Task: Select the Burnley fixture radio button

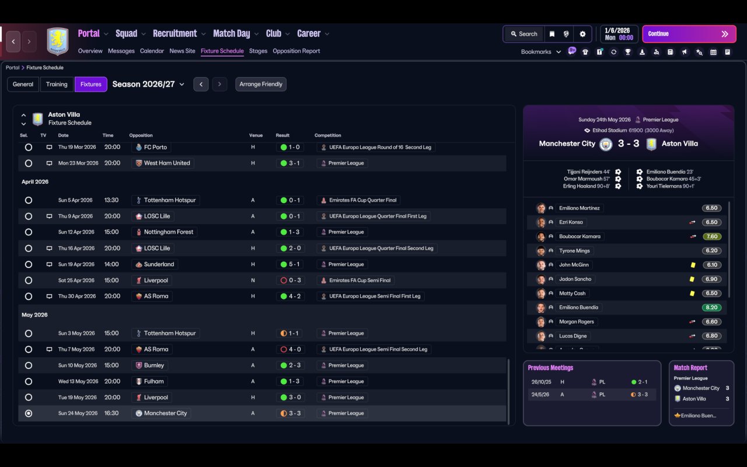Action: (29, 365)
